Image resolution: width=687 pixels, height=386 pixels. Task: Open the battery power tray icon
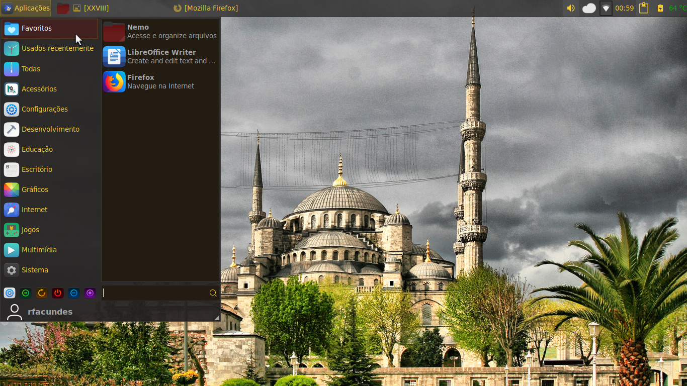pyautogui.click(x=660, y=8)
